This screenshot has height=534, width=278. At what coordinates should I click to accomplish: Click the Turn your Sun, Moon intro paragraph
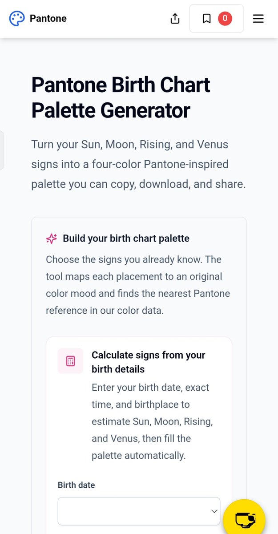point(138,164)
